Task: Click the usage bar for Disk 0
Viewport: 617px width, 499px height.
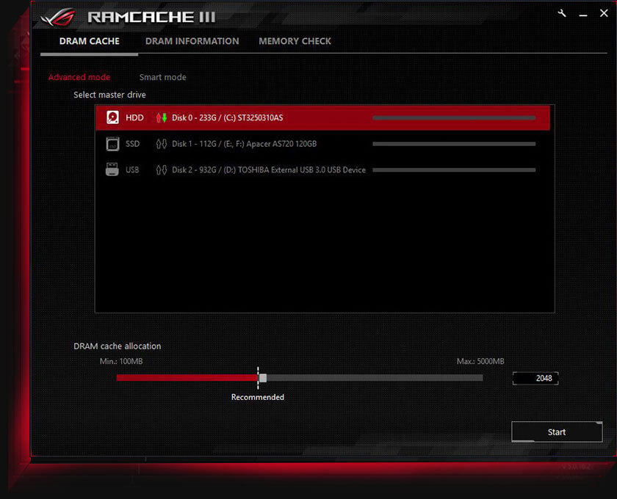Action: 454,117
